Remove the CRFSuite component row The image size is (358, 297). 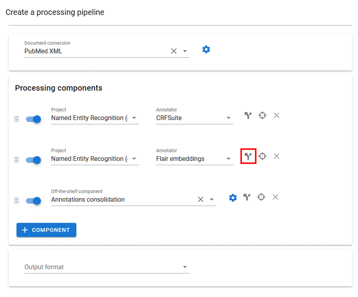[277, 115]
